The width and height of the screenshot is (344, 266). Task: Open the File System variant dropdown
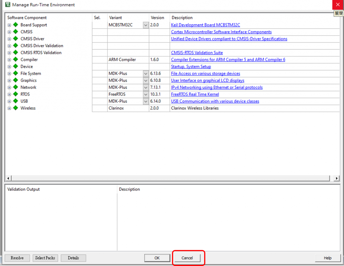[x=146, y=74]
